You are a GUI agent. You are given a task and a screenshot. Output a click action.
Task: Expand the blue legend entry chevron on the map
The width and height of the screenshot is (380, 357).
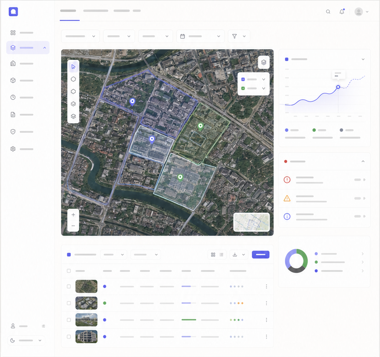(264, 80)
